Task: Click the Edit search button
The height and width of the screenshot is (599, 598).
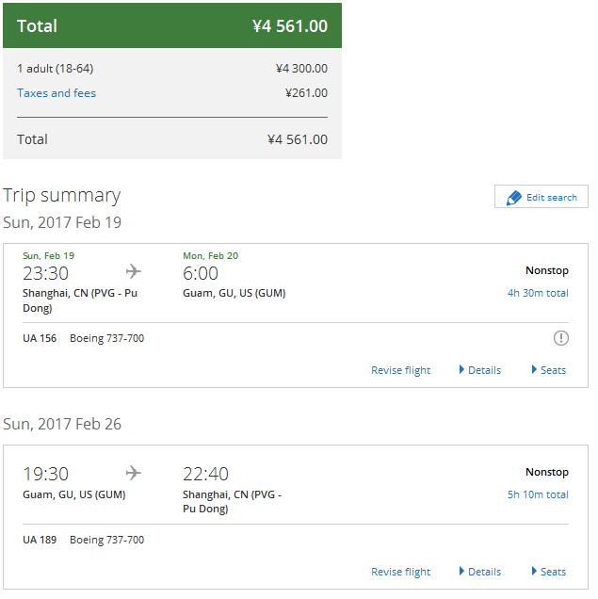Action: pos(541,197)
